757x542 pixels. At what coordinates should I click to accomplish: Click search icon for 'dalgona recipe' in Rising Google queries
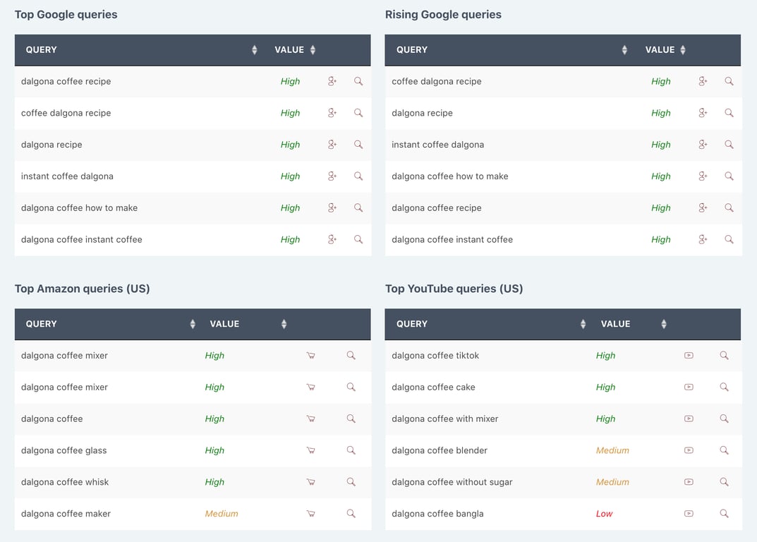point(729,112)
